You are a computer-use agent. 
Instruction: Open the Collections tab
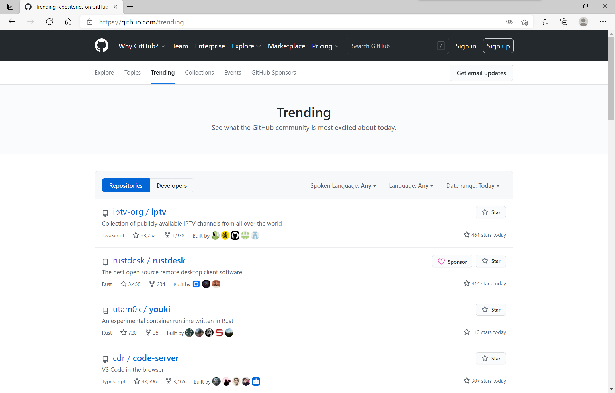(199, 73)
